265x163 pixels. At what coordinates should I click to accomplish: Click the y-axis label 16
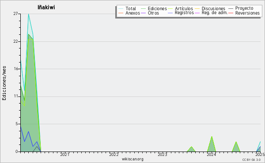click(x=15, y=69)
